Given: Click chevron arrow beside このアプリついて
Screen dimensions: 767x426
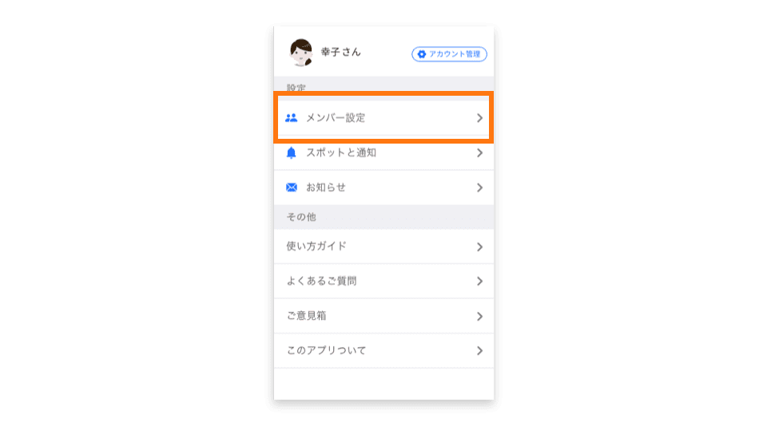Looking at the screenshot, I should 479,351.
